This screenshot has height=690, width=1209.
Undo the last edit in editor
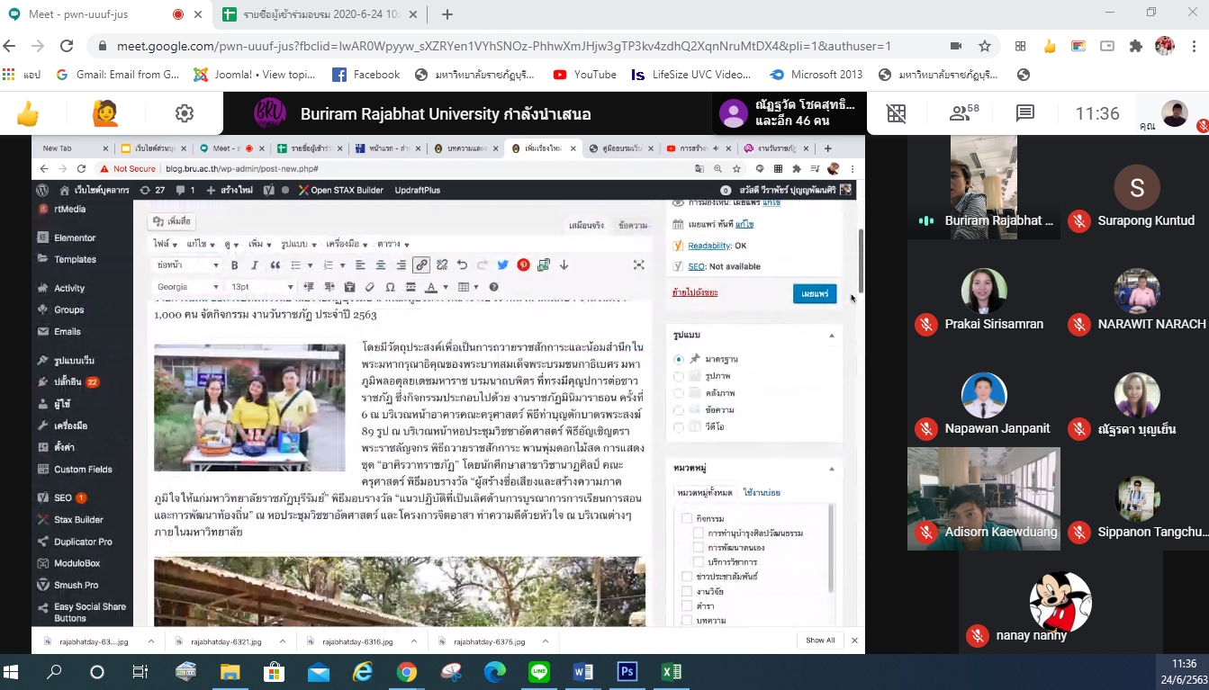click(462, 265)
